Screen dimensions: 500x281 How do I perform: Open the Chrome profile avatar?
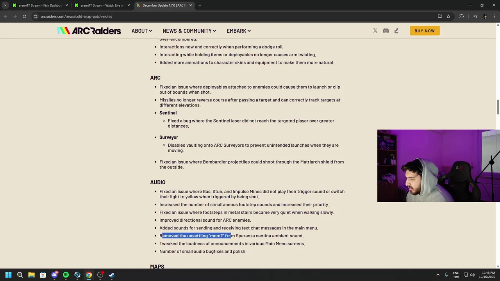pos(485,16)
